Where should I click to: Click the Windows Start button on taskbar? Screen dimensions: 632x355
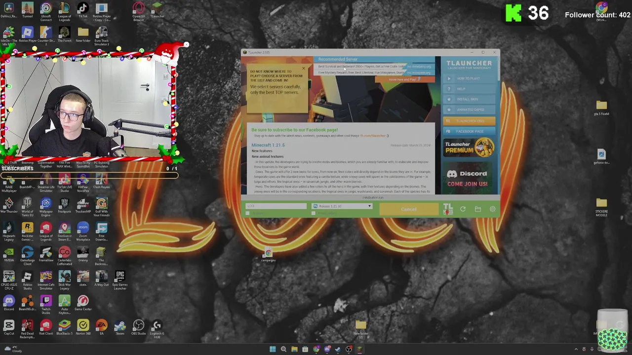(273, 349)
